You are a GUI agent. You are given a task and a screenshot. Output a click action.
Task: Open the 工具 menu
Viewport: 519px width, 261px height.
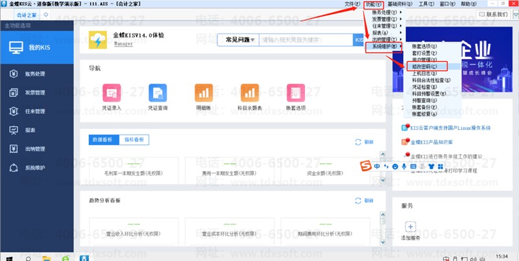pos(426,4)
